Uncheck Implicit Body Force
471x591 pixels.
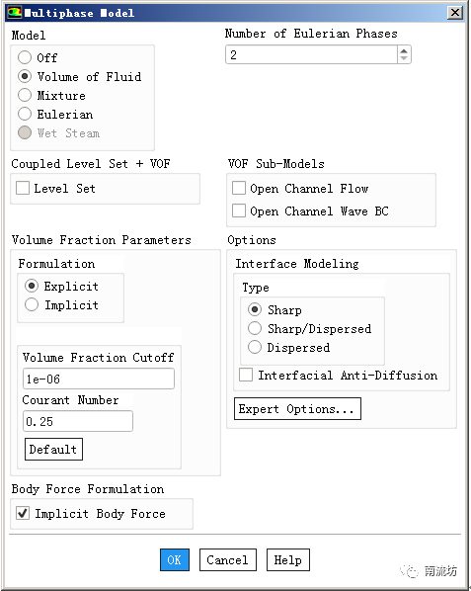coord(23,513)
